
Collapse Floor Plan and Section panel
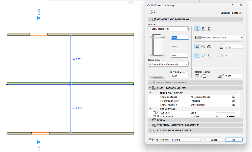pos(150,88)
